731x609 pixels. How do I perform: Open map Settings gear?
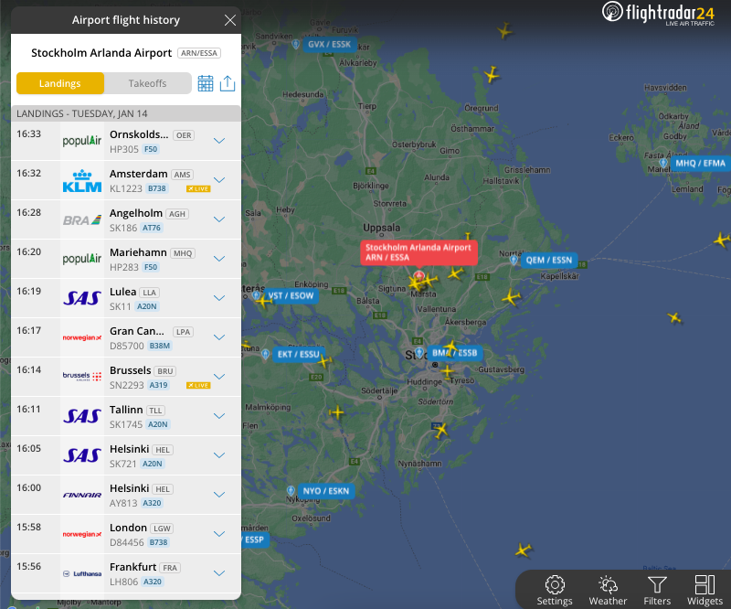(555, 591)
